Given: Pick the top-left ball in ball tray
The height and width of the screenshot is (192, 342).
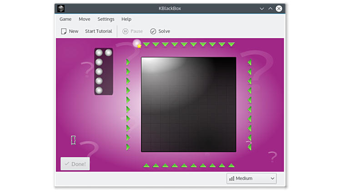Looking at the screenshot, I should (x=99, y=53).
